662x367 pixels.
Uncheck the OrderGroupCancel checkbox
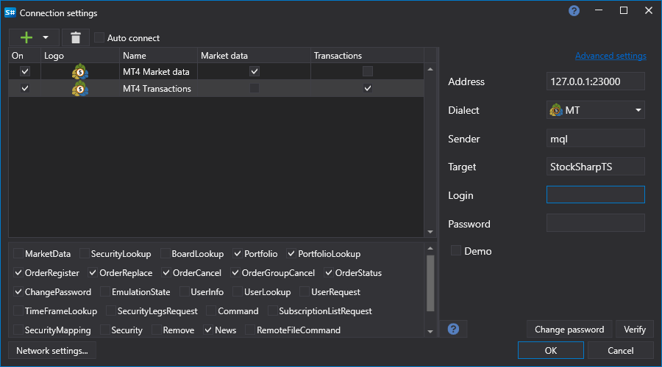click(x=235, y=272)
